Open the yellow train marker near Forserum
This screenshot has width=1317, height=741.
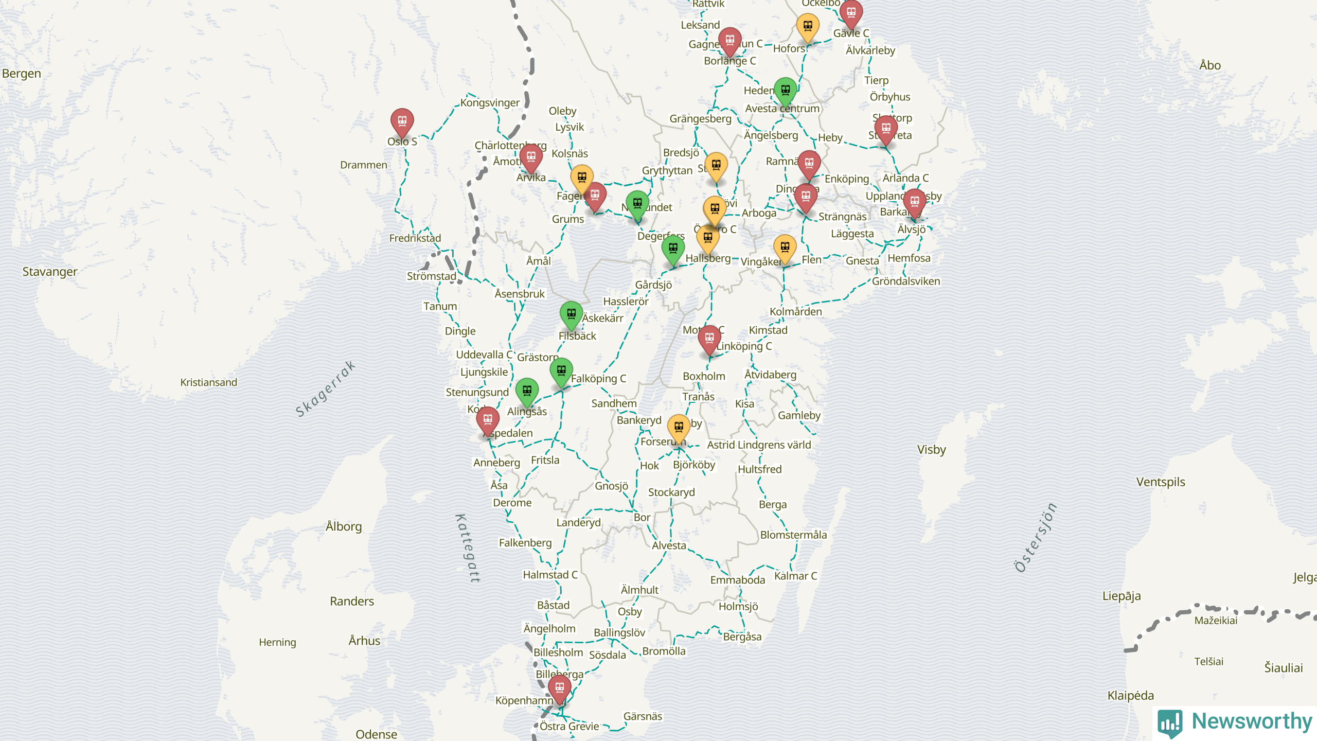coord(679,427)
